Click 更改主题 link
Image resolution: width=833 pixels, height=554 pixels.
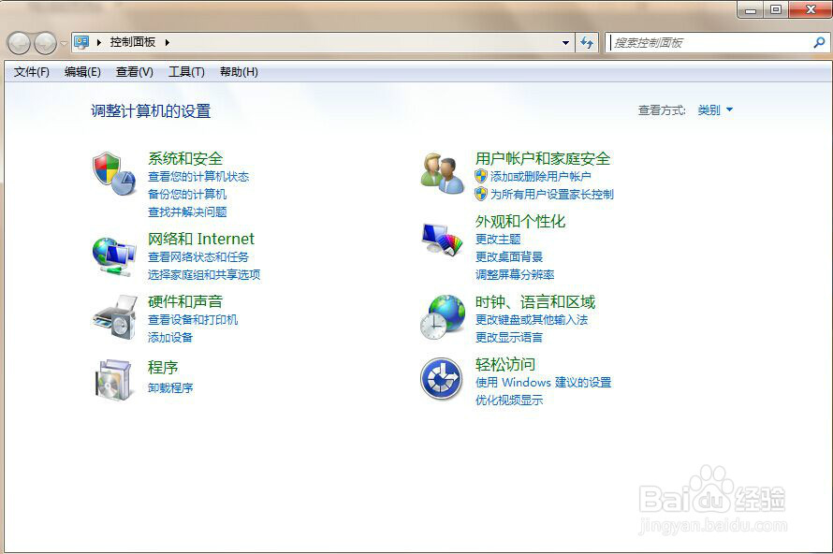[498, 239]
